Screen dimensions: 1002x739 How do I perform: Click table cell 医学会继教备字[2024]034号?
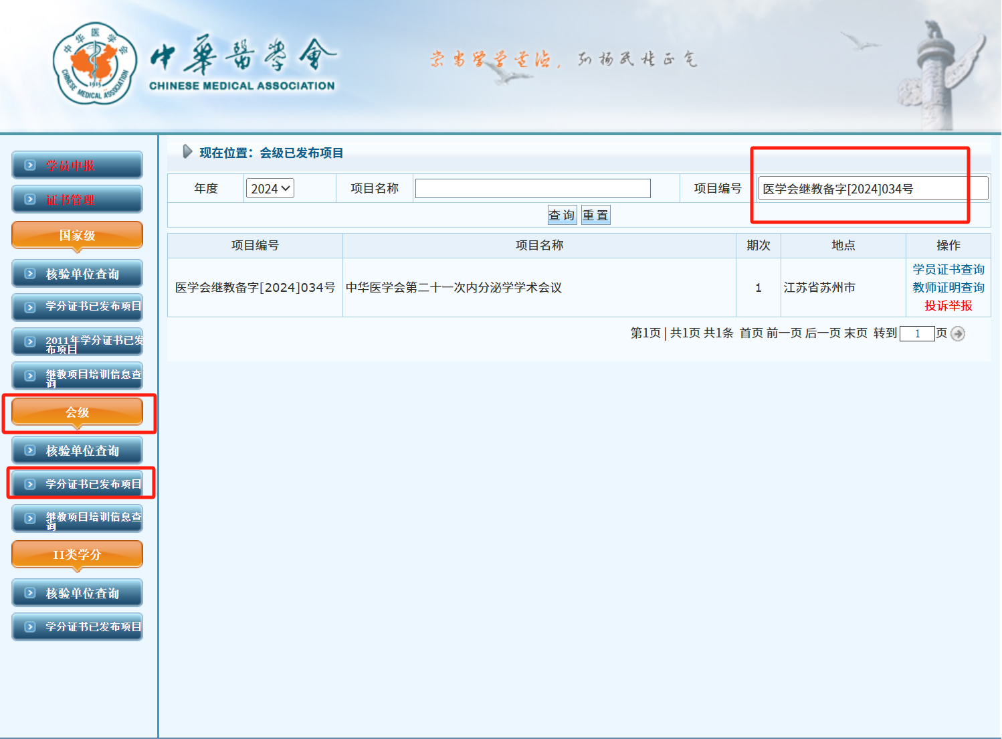[x=255, y=287]
